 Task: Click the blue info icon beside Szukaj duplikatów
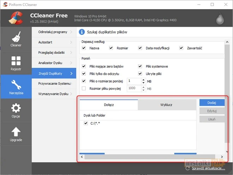coord(82,32)
